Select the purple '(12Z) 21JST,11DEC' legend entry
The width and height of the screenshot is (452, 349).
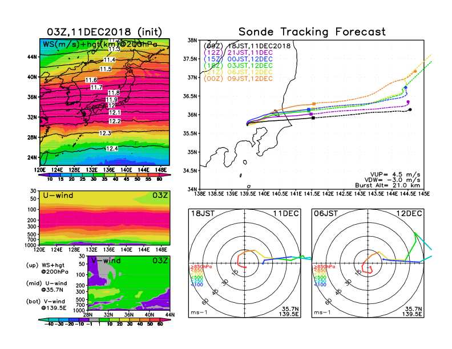coord(238,52)
